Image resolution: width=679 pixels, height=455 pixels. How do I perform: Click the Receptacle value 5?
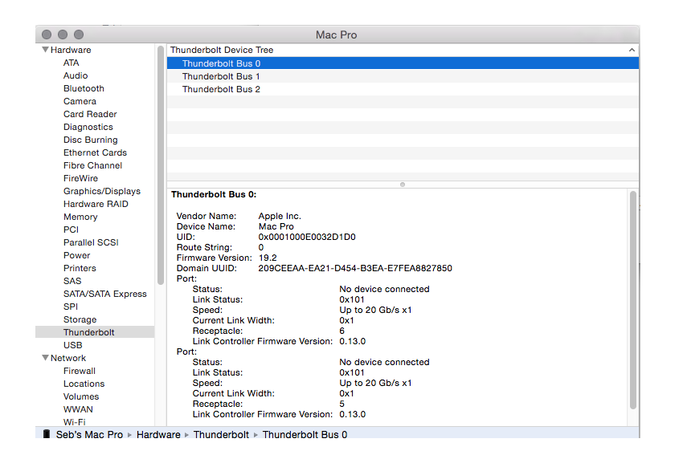click(x=342, y=404)
